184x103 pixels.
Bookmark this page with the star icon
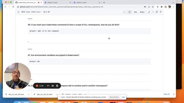(153, 7)
